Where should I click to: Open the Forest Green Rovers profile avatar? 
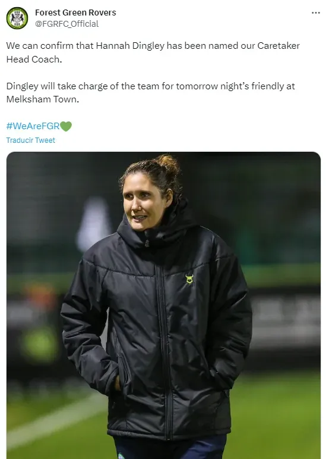click(x=17, y=18)
